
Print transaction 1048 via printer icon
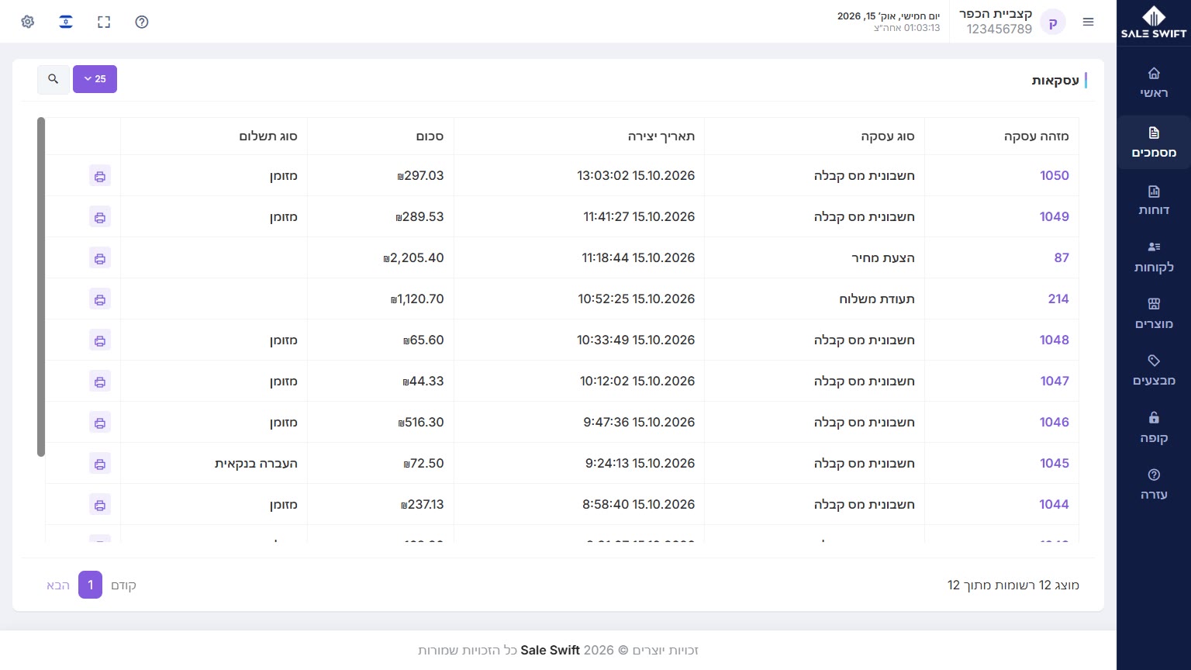[100, 340]
